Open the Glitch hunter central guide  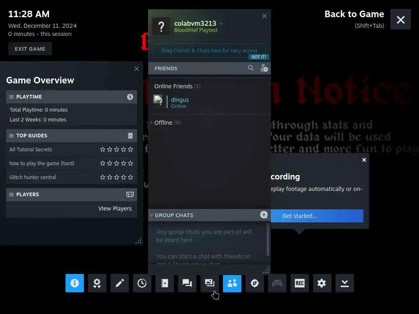click(x=33, y=177)
